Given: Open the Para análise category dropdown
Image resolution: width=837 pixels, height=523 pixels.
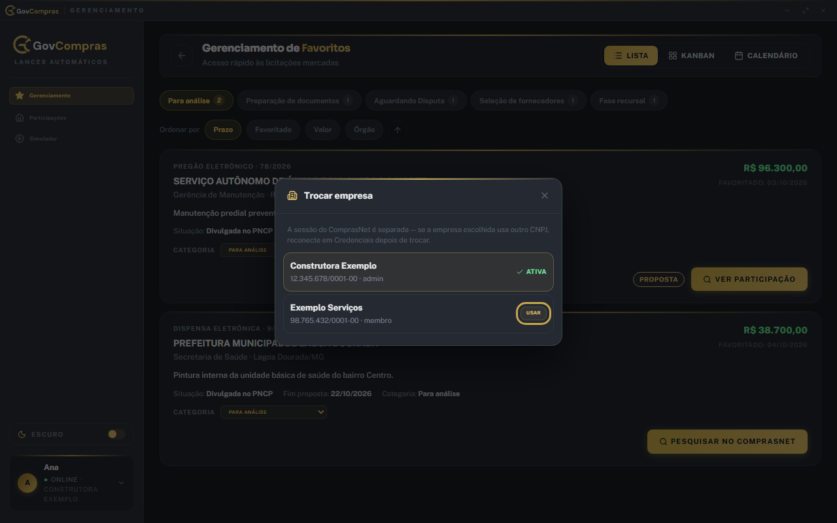Looking at the screenshot, I should (273, 412).
